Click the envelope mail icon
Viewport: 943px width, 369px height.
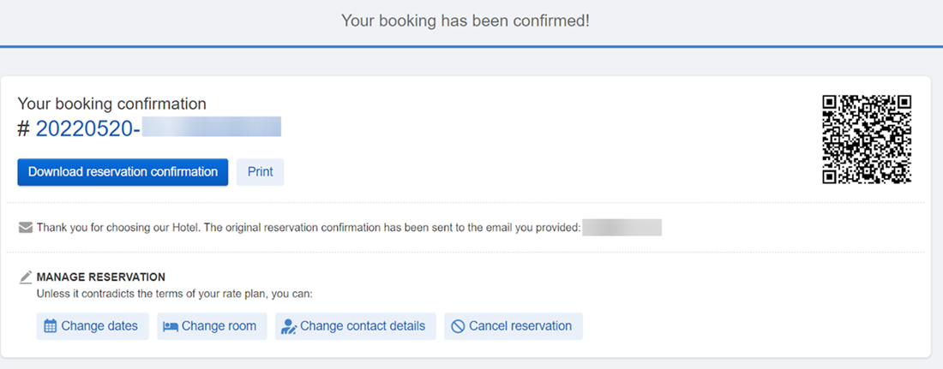[x=25, y=228]
